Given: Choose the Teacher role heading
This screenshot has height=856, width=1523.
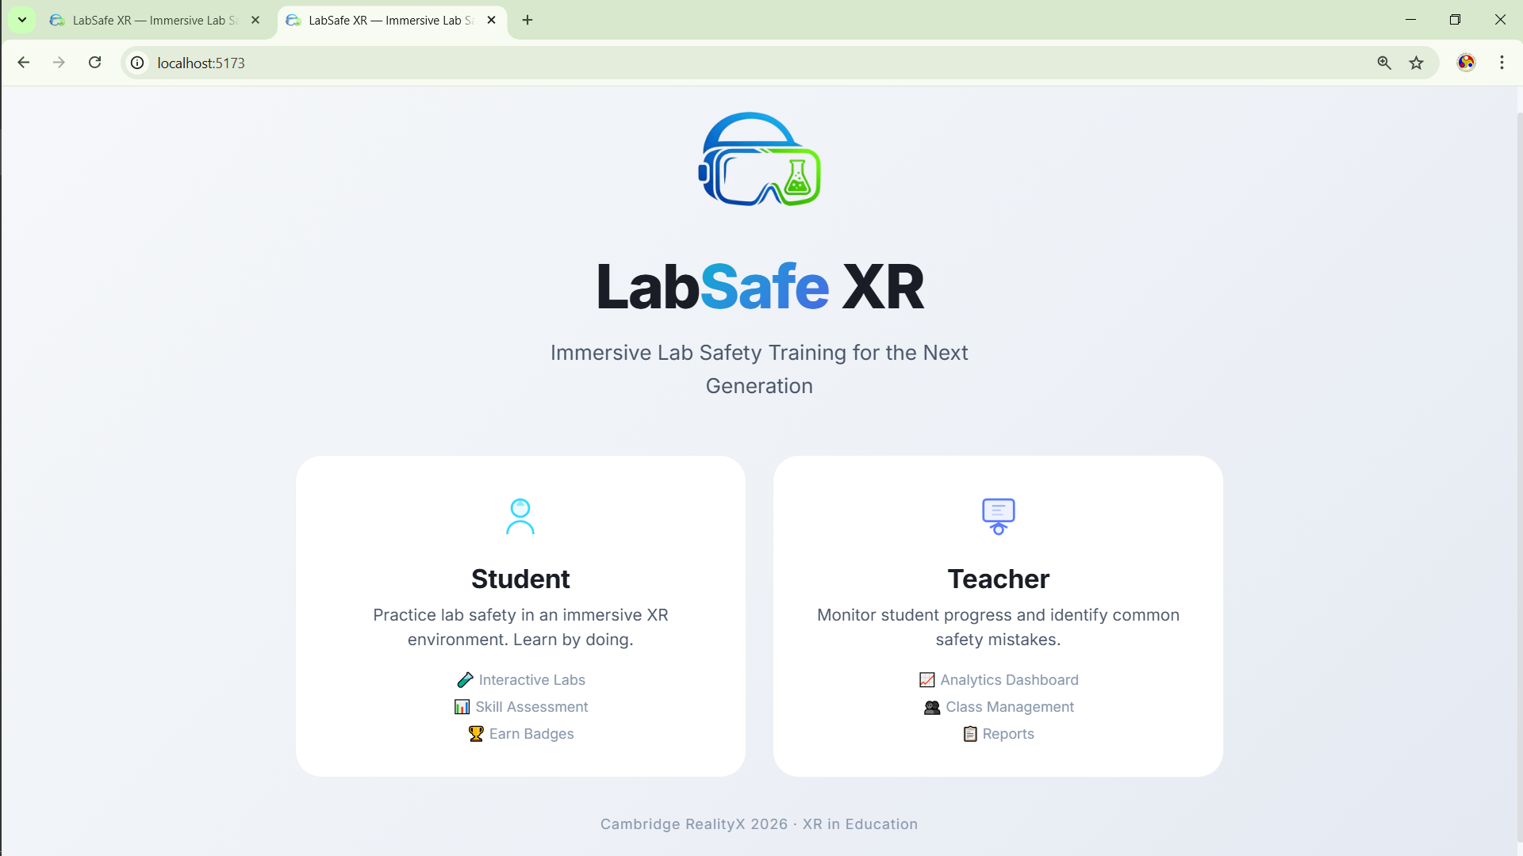Looking at the screenshot, I should [998, 579].
